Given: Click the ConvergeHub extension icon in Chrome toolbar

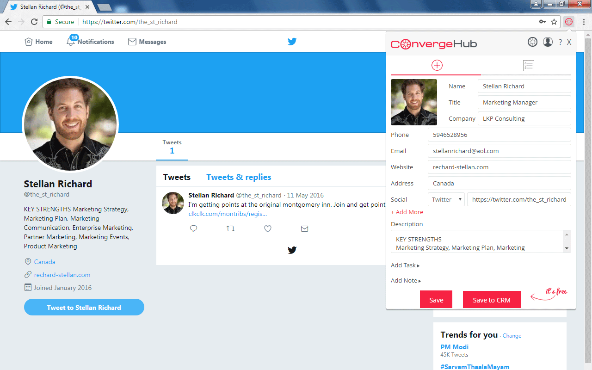Looking at the screenshot, I should (569, 22).
